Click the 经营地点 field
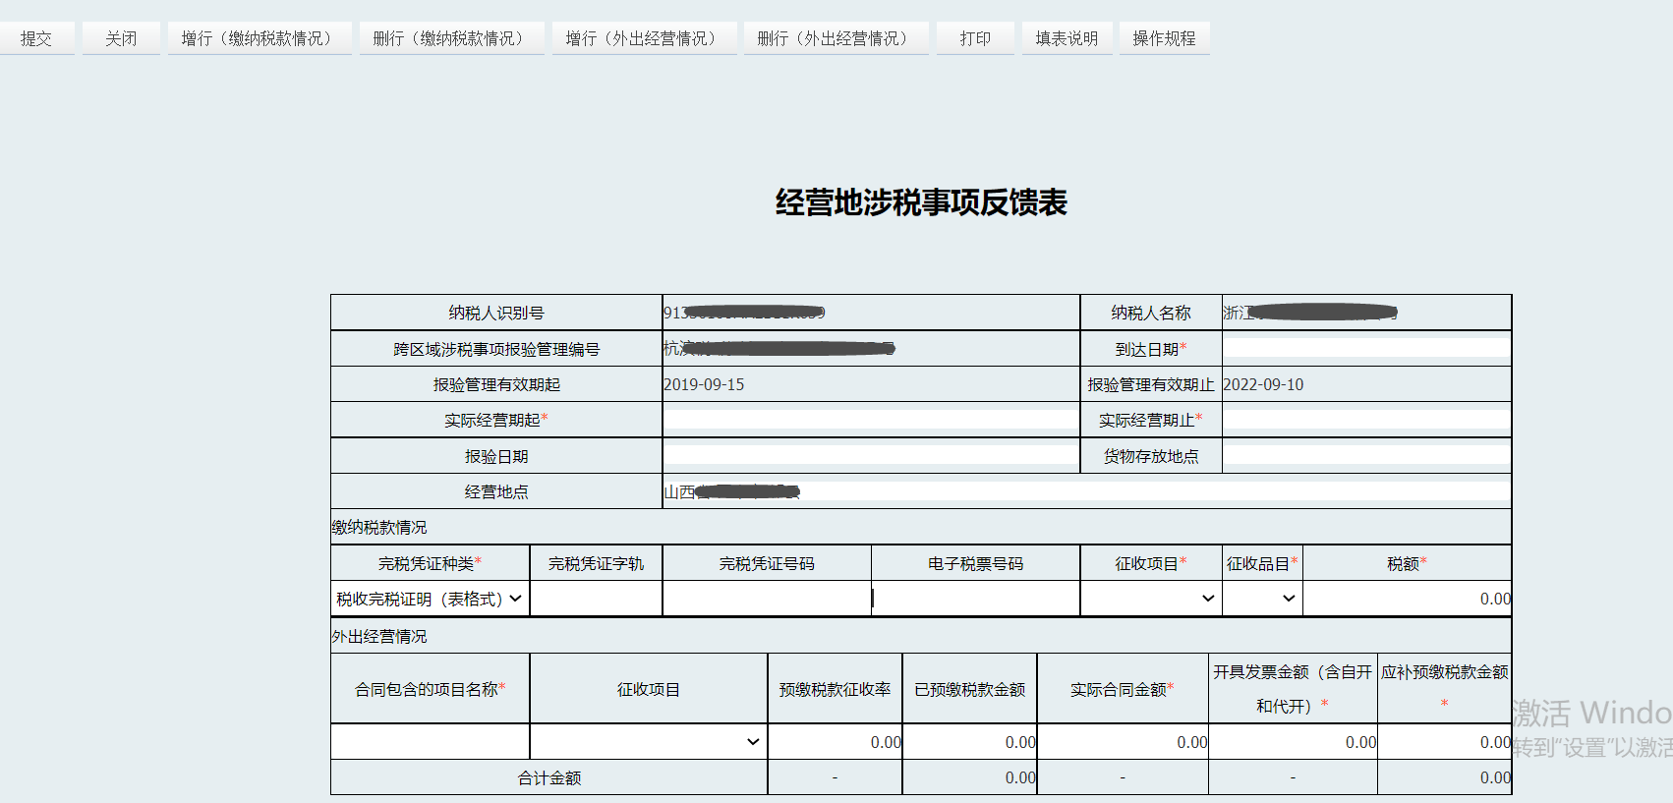Screen dimensions: 1673x803 (1086, 491)
